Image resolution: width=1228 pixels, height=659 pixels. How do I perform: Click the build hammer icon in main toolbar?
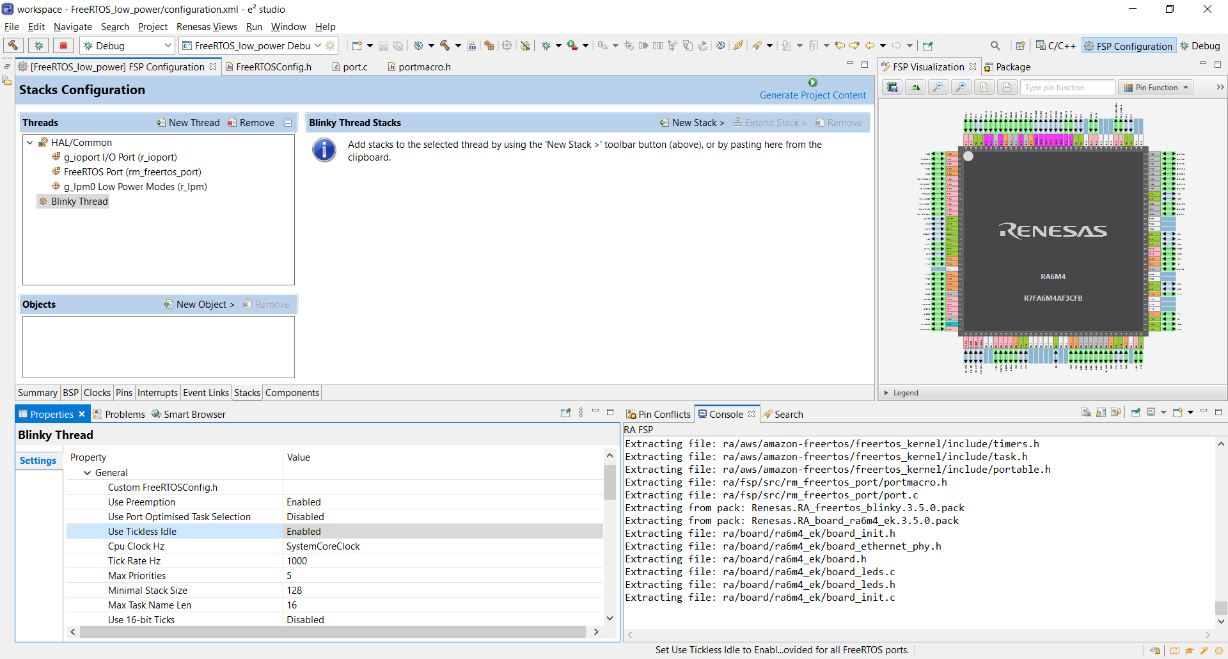[445, 45]
